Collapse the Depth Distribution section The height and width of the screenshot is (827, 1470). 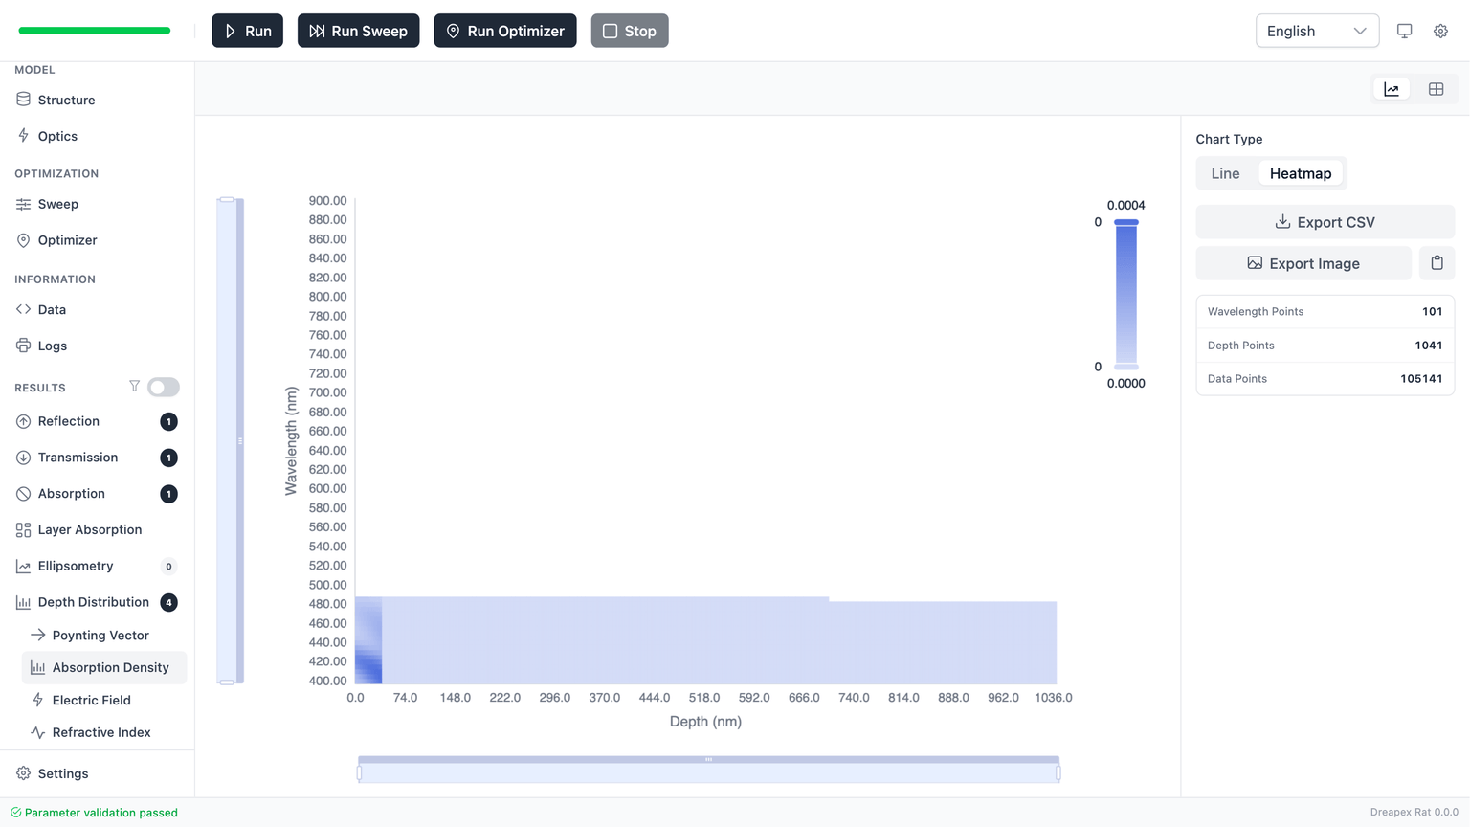click(93, 602)
